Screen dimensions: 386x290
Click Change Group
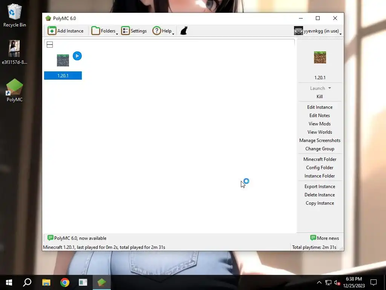(x=320, y=149)
